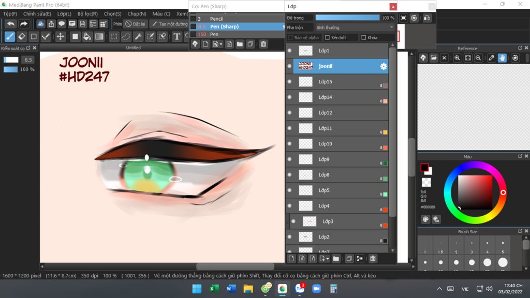Click the Đặt lại button
This screenshot has height=298, width=530.
click(x=136, y=24)
